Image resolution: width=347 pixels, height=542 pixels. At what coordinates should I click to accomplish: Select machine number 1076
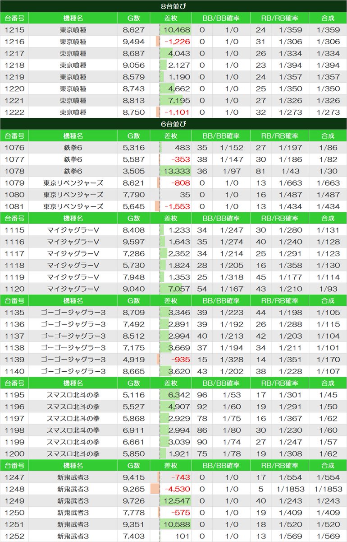[x=15, y=147]
